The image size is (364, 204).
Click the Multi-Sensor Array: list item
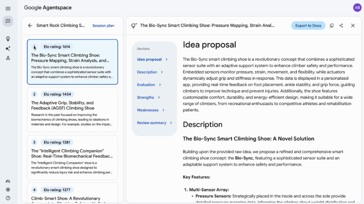tap(209, 190)
